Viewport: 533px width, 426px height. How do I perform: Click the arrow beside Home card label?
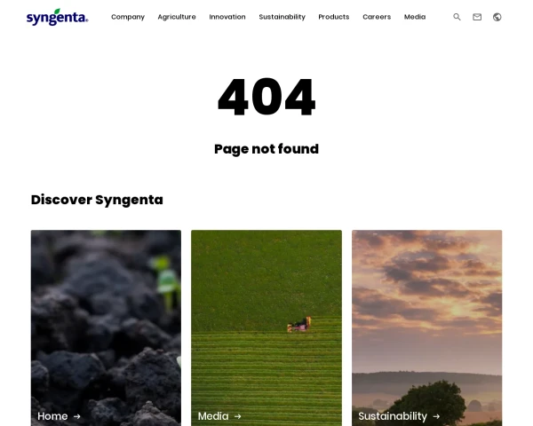click(x=77, y=416)
